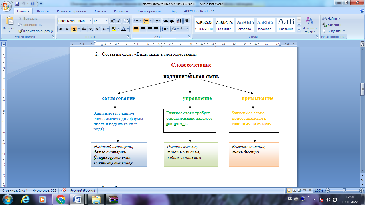Switch to the Ссылки tab
The image size is (365, 205).
coord(100,11)
